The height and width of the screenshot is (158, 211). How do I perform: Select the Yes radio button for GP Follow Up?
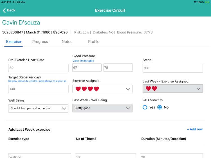[145, 107]
